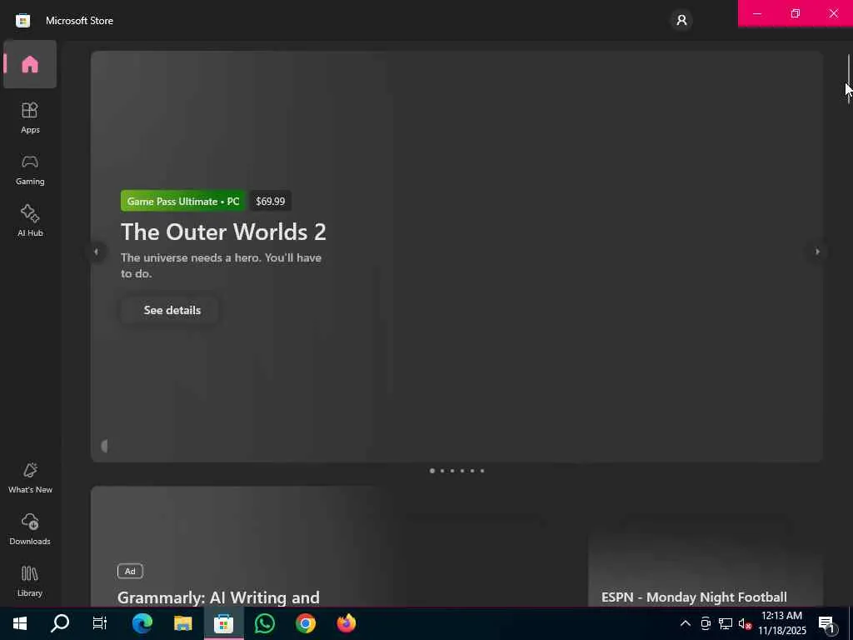Select the sixth carousel page dot

click(482, 471)
